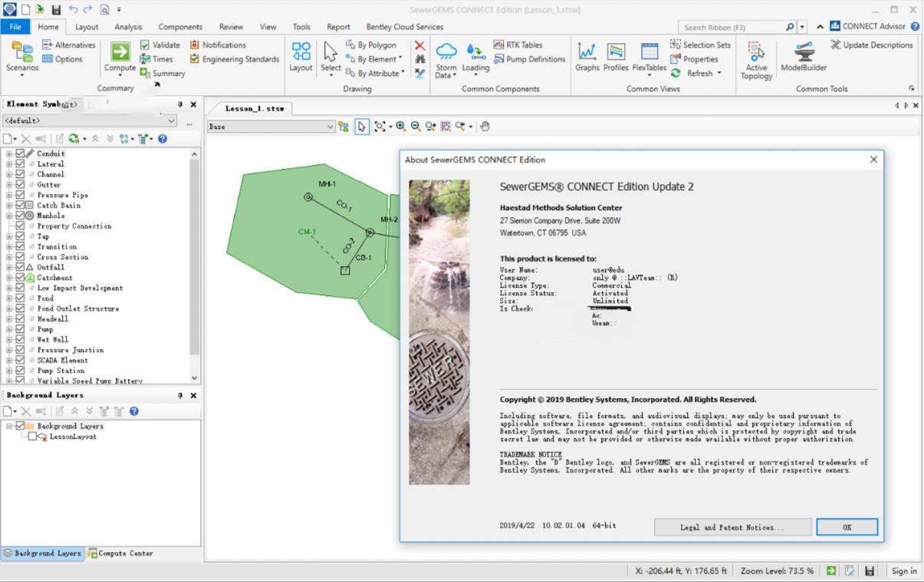This screenshot has height=582, width=924.
Task: Open By Attribute dropdown arrow
Action: 403,74
